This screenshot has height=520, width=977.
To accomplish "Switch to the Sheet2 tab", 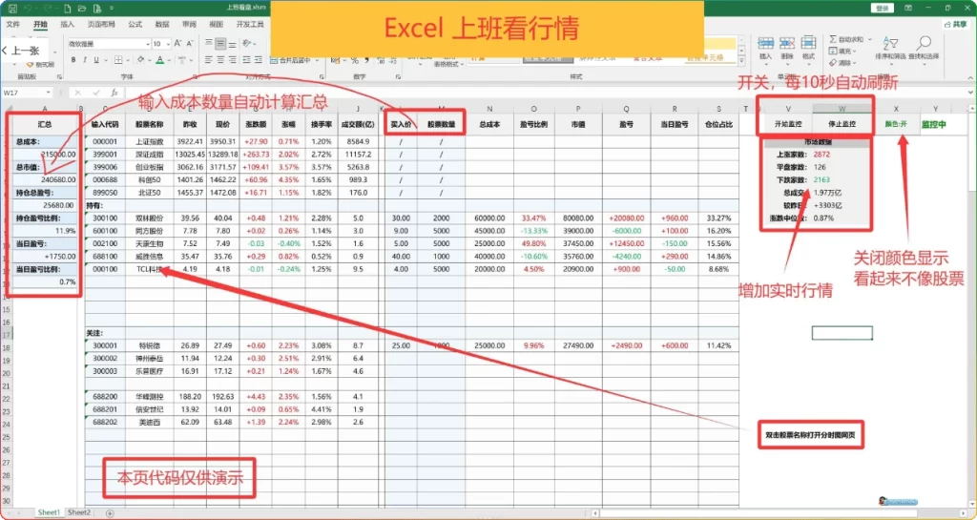I will 79,513.
